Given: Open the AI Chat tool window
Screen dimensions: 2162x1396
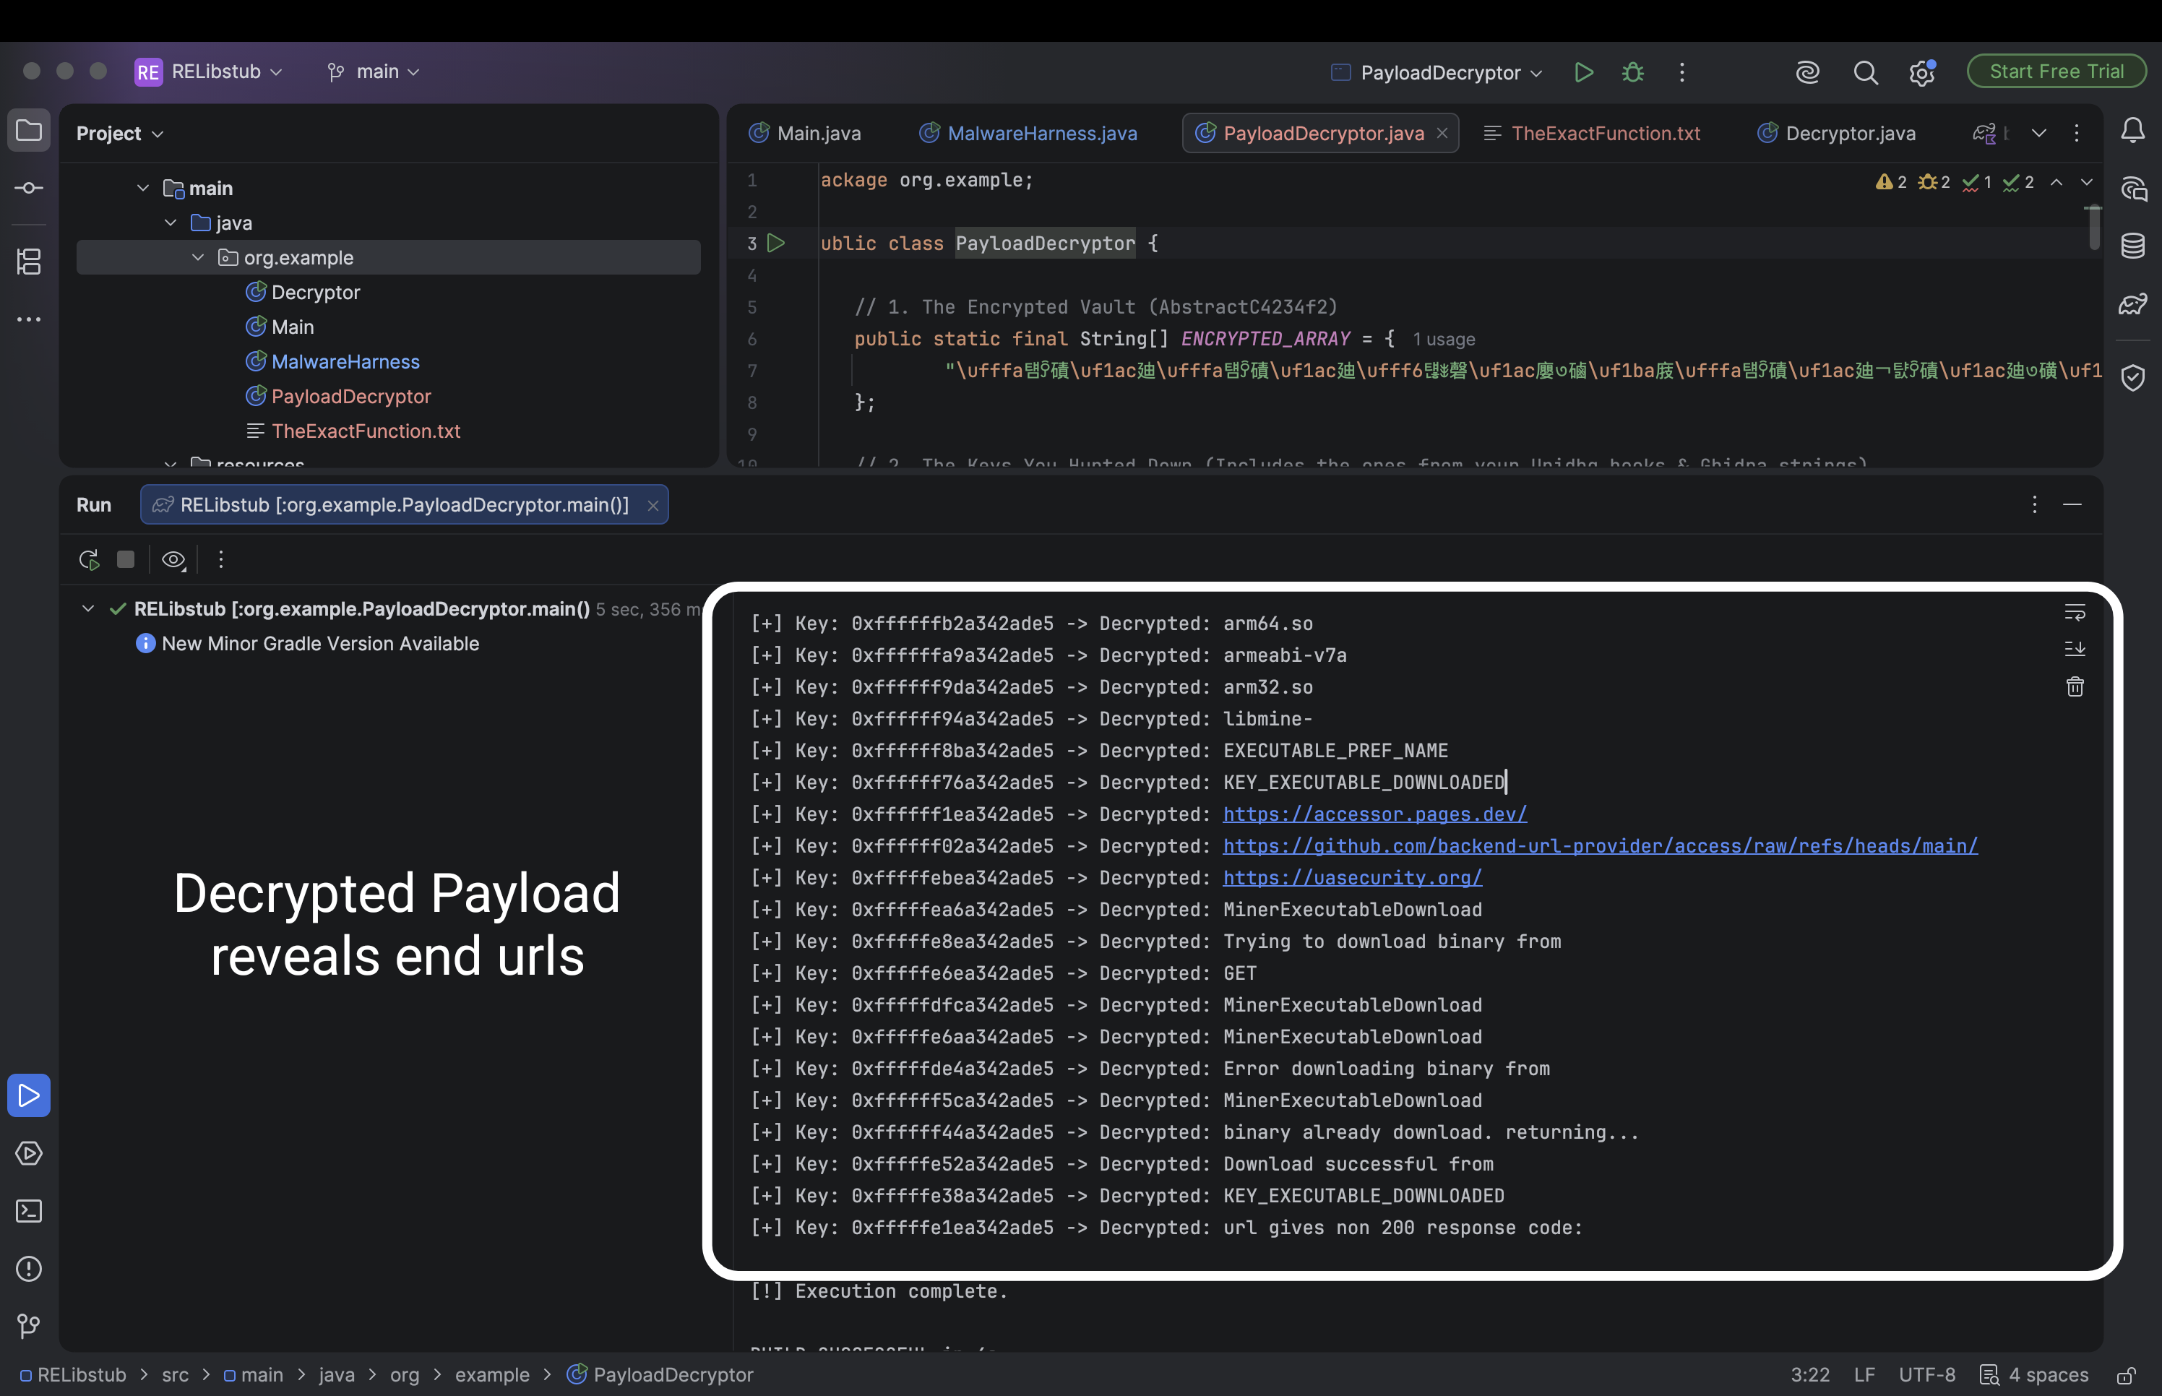Looking at the screenshot, I should point(2133,189).
